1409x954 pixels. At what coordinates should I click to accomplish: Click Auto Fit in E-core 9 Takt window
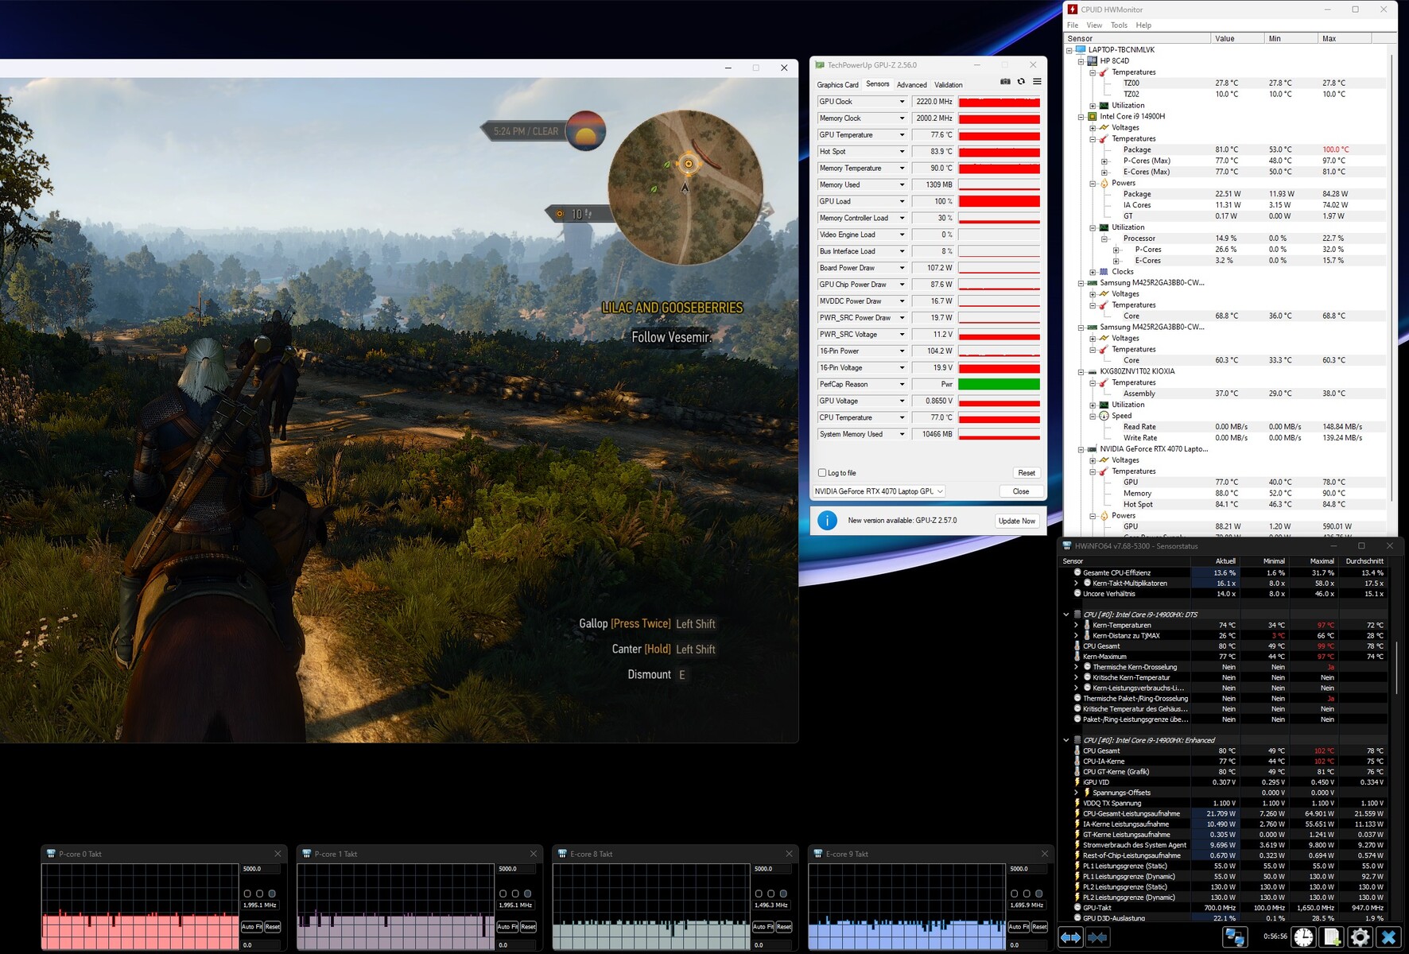click(x=1019, y=927)
